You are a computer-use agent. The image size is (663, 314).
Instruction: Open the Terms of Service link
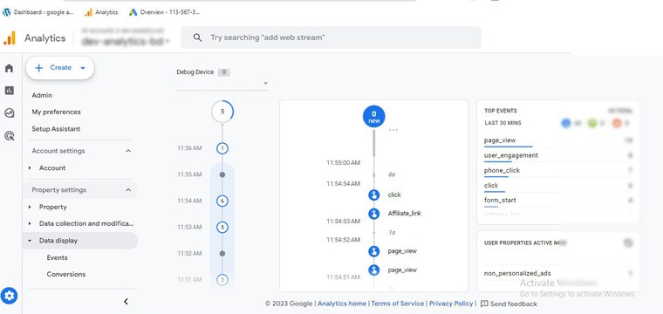(x=398, y=304)
